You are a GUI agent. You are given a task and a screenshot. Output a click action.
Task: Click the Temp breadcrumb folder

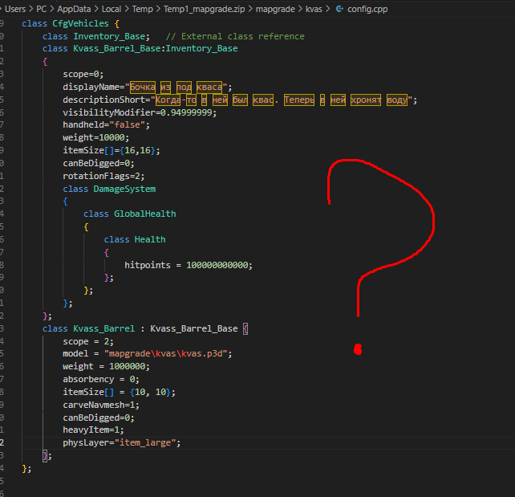143,9
